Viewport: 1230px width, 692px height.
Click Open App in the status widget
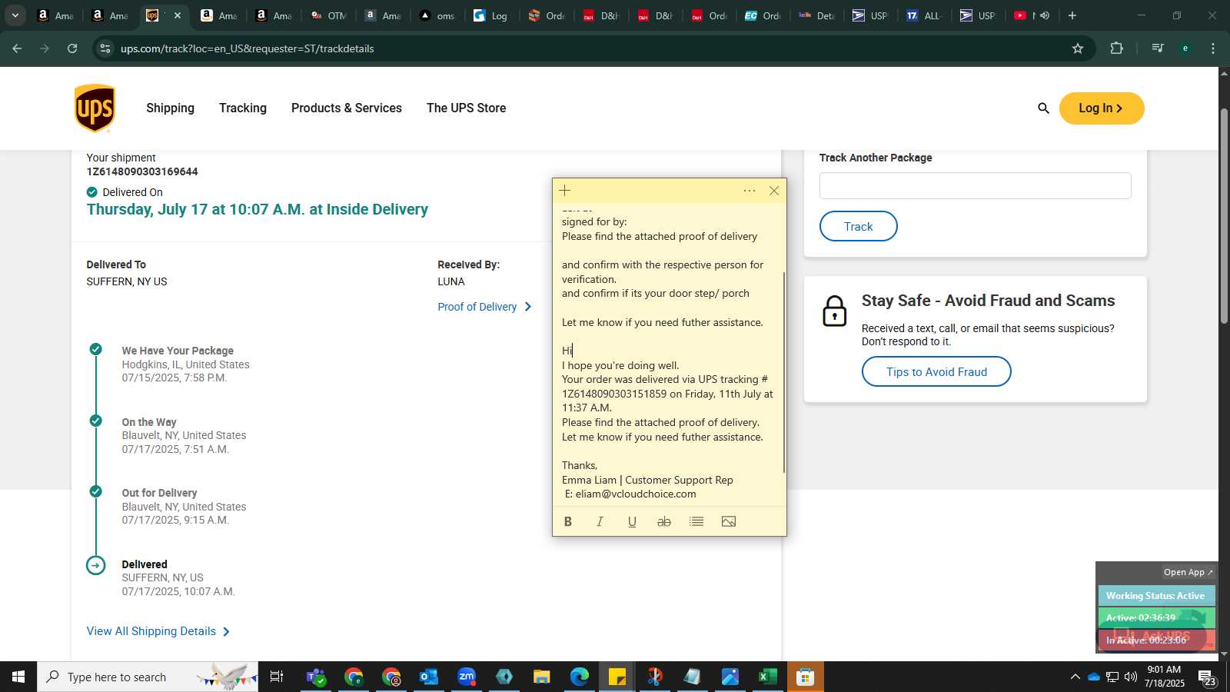coord(1188,572)
